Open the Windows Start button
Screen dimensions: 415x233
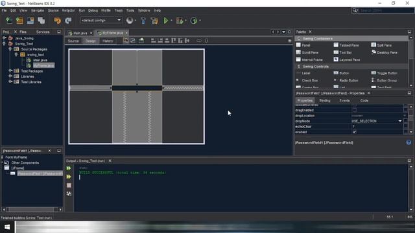[7, 227]
